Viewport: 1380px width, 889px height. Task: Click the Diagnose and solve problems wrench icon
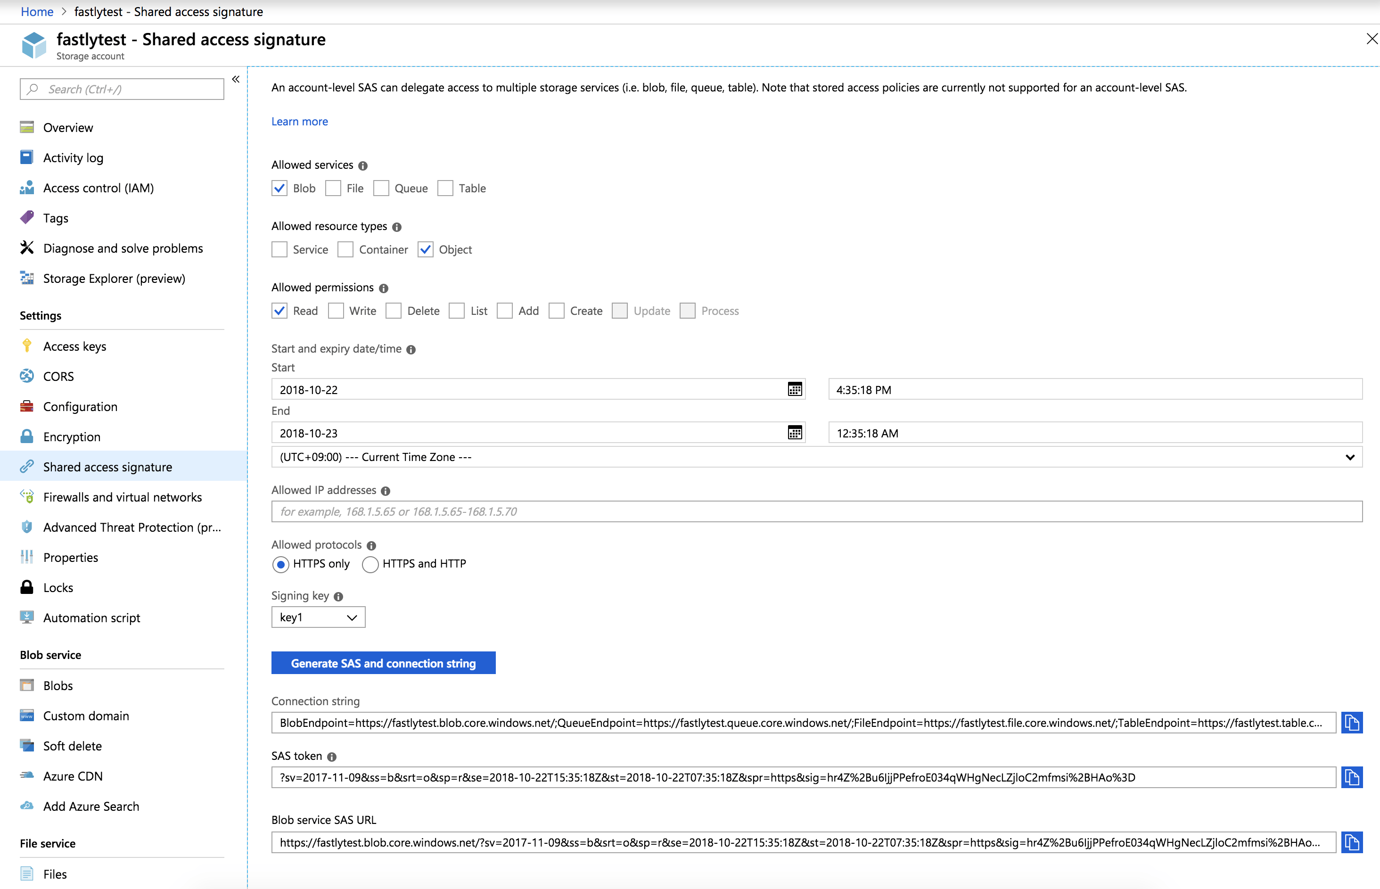tap(26, 247)
